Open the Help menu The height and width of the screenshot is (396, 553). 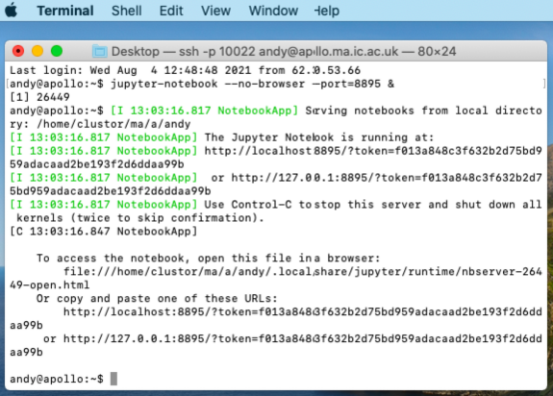(327, 11)
